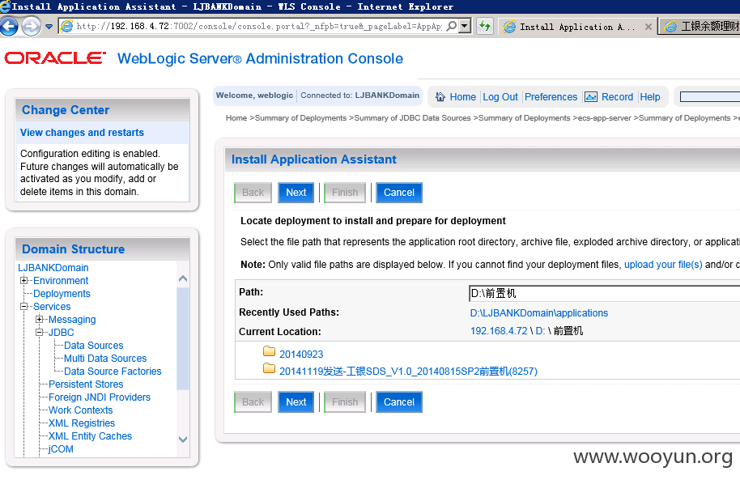740x480 pixels.
Task: Open XML Entity Caches tree item
Action: (90, 436)
